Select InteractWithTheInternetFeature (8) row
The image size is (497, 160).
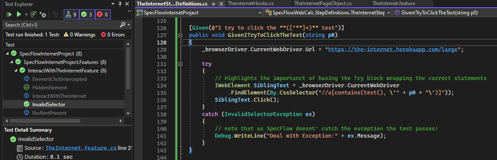pos(67,70)
